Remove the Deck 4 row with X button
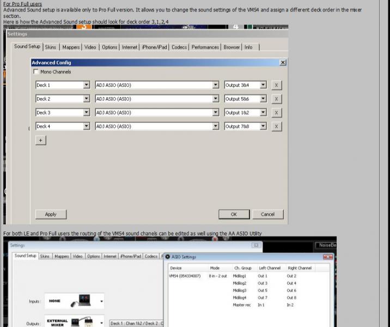 (x=276, y=126)
